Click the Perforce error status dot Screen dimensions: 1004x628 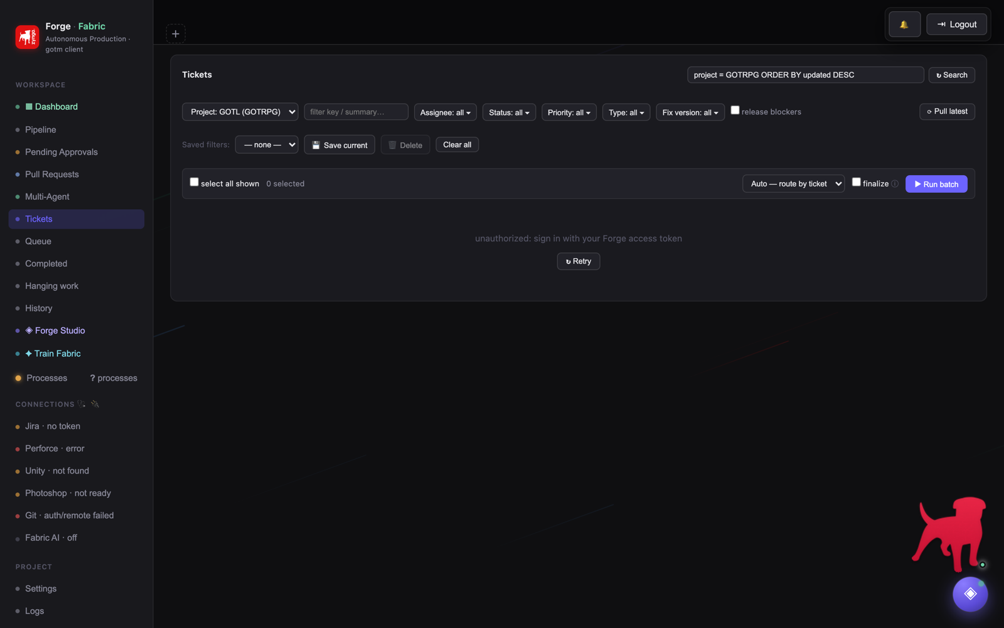click(18, 449)
